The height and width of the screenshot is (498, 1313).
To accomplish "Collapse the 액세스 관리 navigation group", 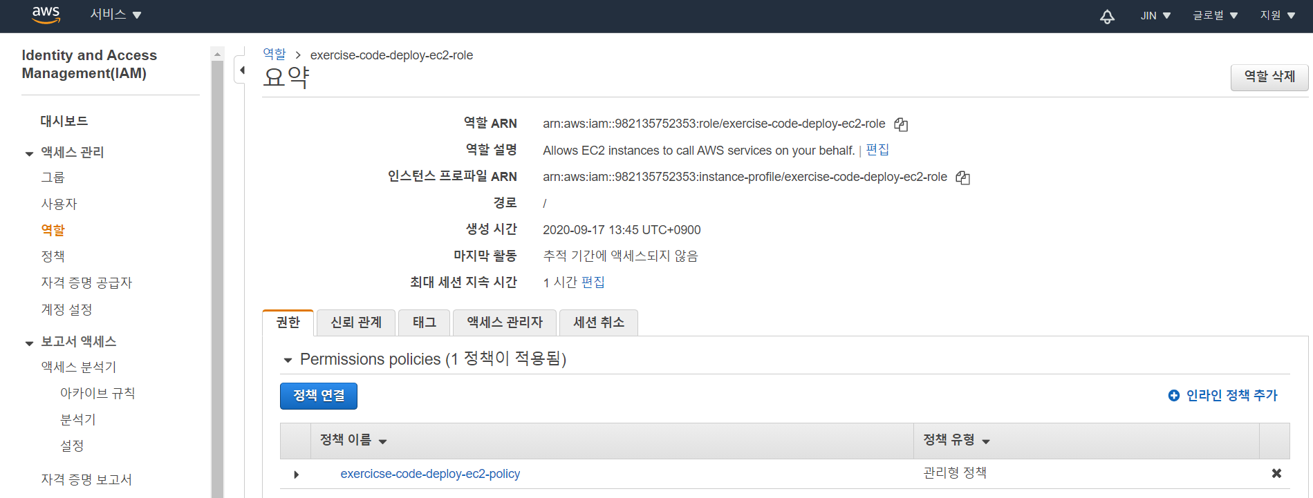I will tap(29, 153).
